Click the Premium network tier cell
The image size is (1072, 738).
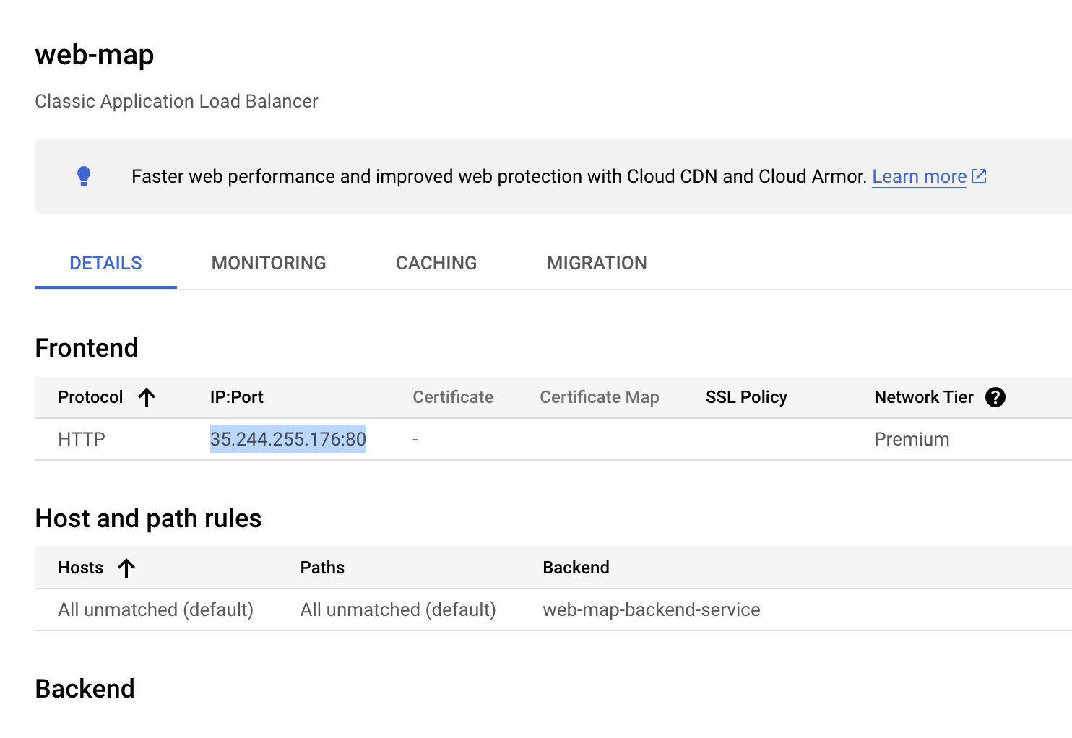(912, 439)
